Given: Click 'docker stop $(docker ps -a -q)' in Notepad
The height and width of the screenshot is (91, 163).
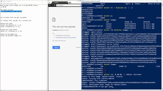Looking at the screenshot, I should tap(11, 25).
